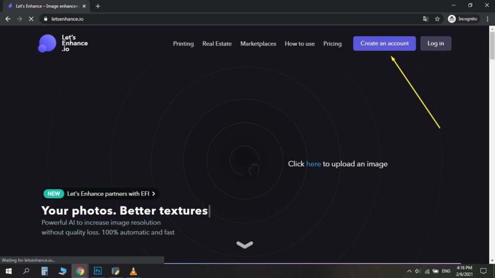Open the Printing nav menu item
The image size is (495, 278).
[183, 44]
